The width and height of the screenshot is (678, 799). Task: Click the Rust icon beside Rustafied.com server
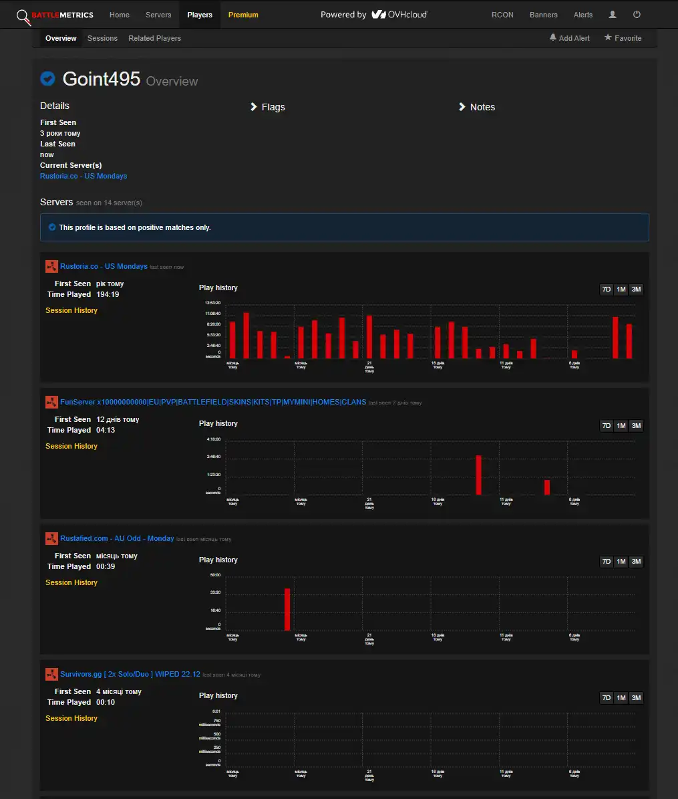pos(51,539)
